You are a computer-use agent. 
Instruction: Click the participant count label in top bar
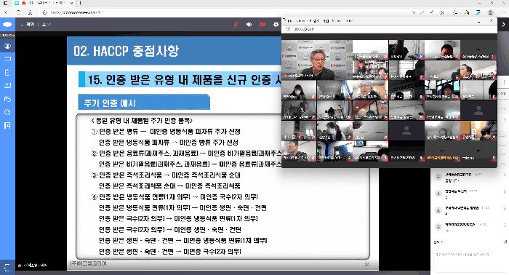[x=47, y=24]
